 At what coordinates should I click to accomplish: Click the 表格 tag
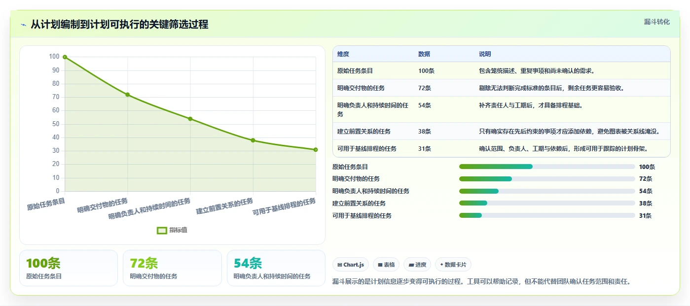pyautogui.click(x=386, y=265)
